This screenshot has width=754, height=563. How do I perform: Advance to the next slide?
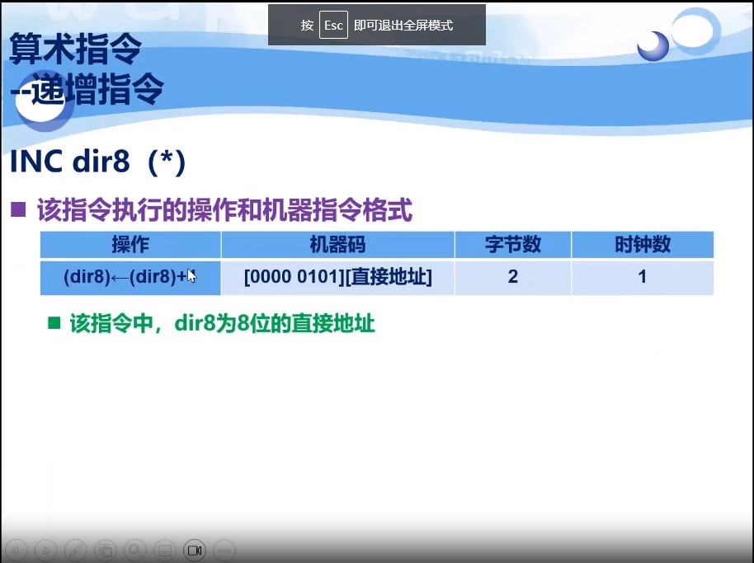pyautogui.click(x=45, y=550)
